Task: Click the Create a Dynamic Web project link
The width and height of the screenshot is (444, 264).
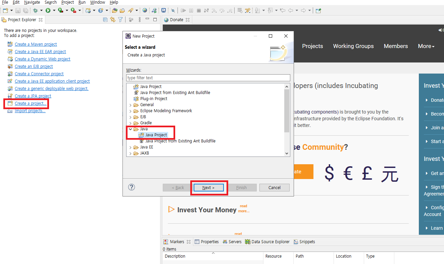Action: click(43, 59)
